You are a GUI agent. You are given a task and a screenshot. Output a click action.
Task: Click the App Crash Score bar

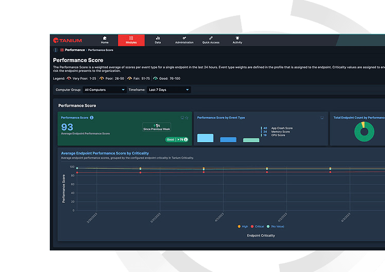click(205, 138)
